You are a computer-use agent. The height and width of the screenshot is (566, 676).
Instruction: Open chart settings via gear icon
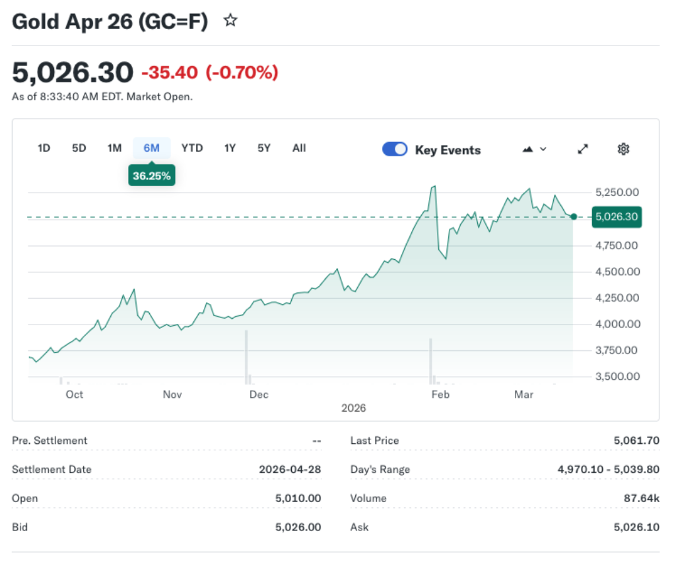point(623,149)
